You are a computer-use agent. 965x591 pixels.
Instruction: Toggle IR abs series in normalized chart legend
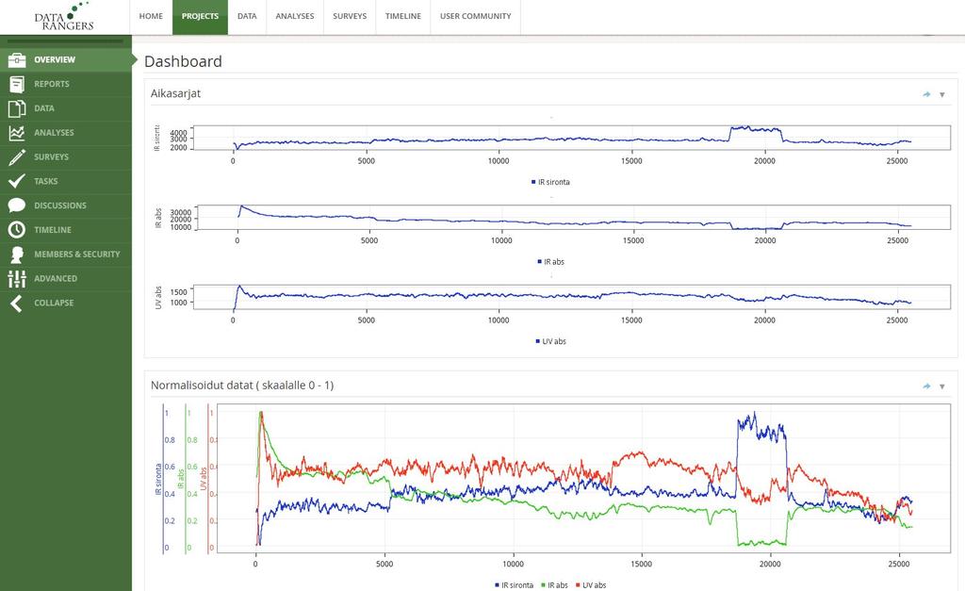(x=554, y=584)
